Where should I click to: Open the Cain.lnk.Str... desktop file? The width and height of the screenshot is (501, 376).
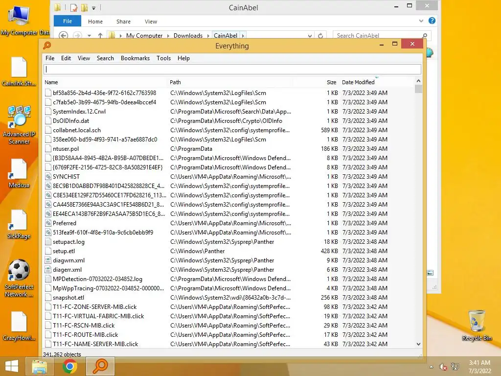[x=19, y=71]
